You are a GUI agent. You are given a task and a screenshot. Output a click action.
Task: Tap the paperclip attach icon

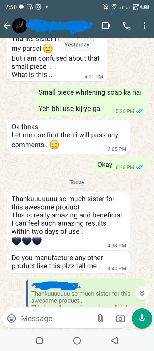100,318
